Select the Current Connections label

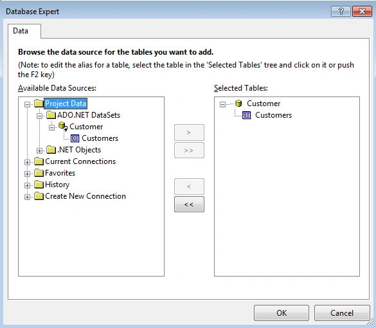[80, 161]
